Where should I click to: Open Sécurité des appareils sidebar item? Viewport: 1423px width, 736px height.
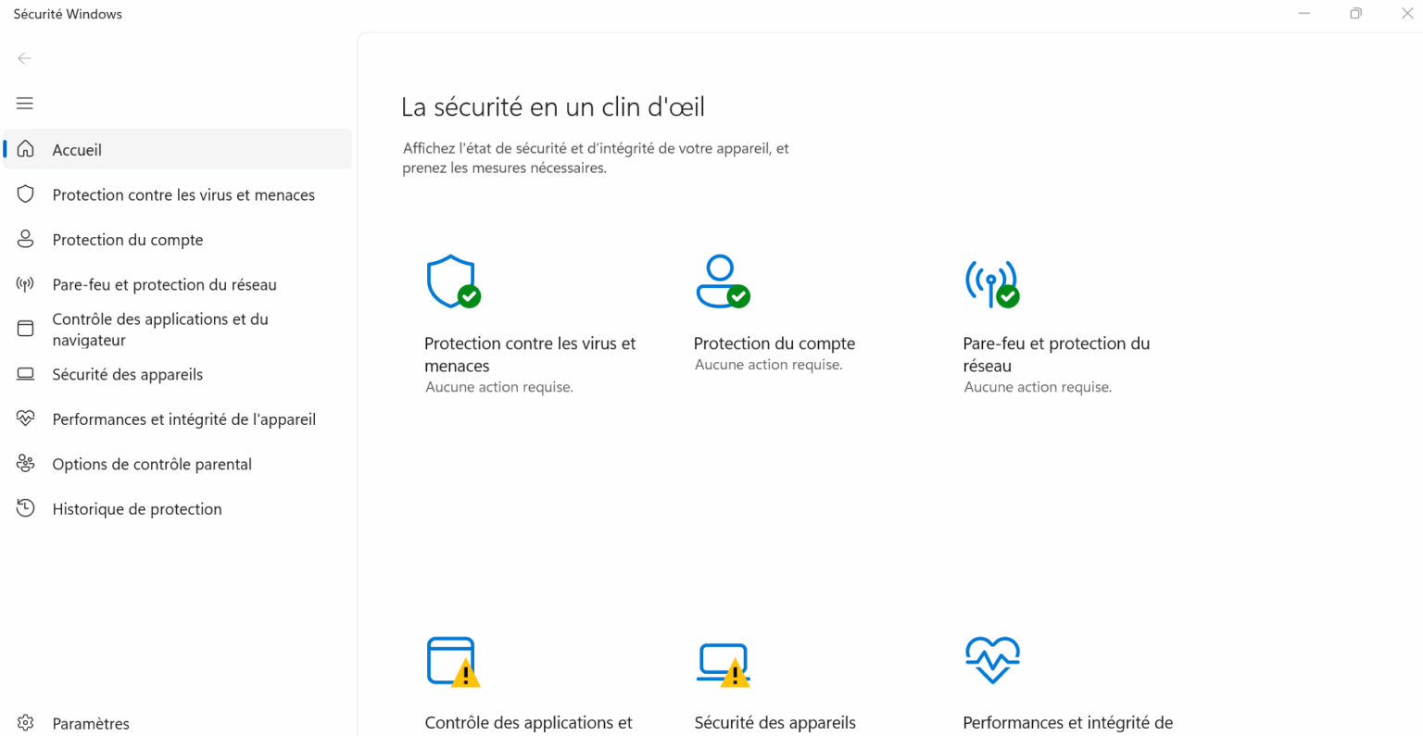[178, 374]
